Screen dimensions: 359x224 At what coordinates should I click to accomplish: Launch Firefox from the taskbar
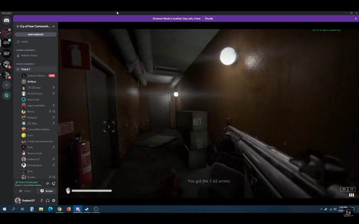[x=69, y=209]
